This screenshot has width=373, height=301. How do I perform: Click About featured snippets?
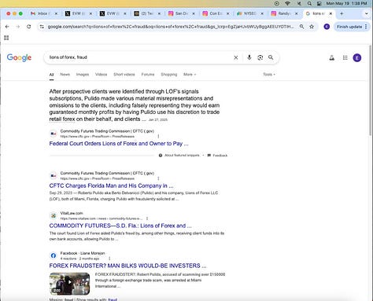(179, 156)
